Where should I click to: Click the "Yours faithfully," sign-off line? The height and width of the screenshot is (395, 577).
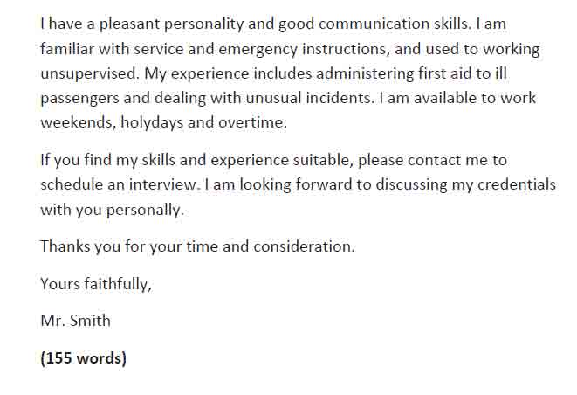(96, 283)
